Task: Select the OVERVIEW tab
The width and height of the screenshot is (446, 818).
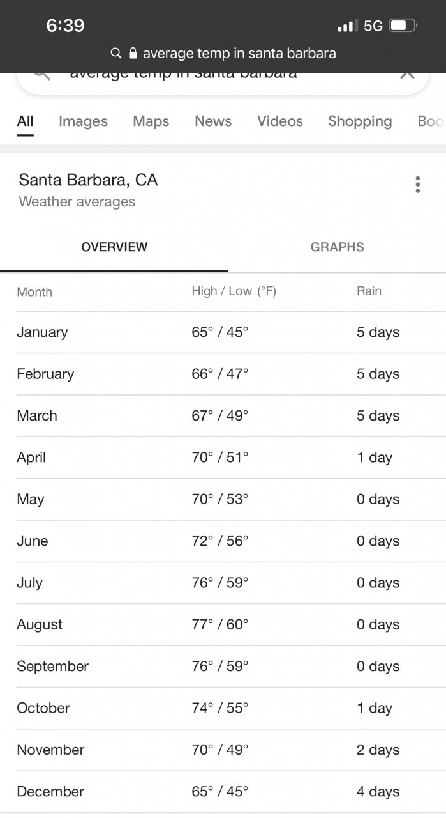Action: pos(114,247)
